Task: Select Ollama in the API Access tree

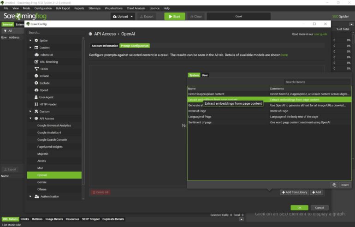Action: click(54, 189)
